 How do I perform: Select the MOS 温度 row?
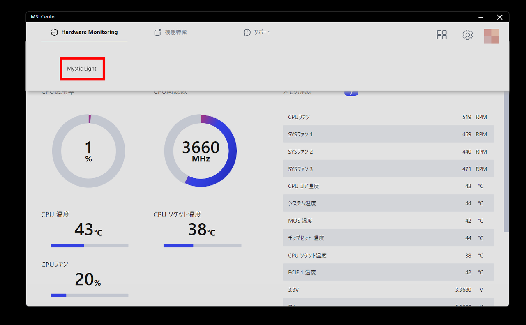tap(388, 221)
